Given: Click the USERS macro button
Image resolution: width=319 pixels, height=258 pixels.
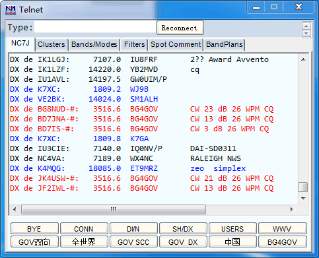Looking at the screenshot, I should (232, 228).
